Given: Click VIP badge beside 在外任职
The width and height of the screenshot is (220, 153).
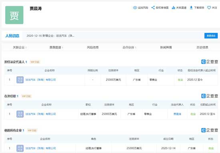Looking at the screenshot, I should [x=26, y=96].
